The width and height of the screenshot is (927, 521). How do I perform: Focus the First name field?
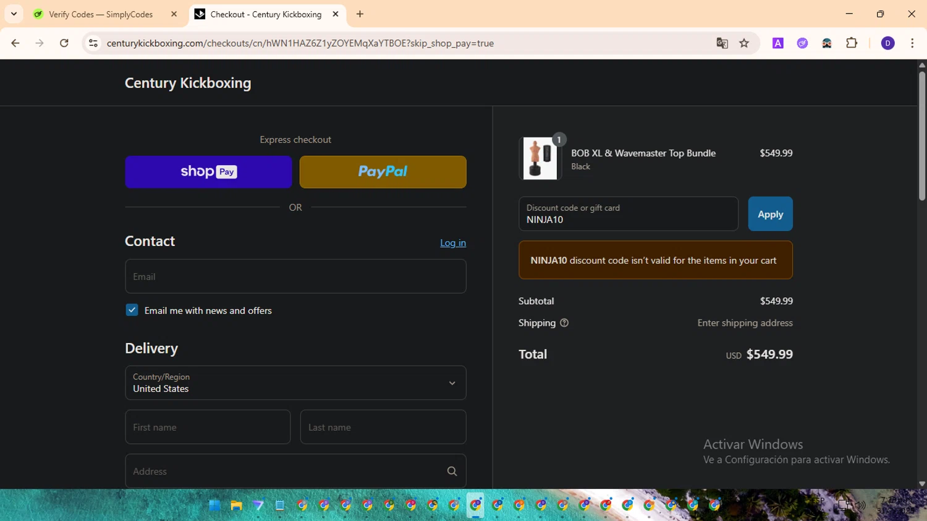(x=208, y=427)
